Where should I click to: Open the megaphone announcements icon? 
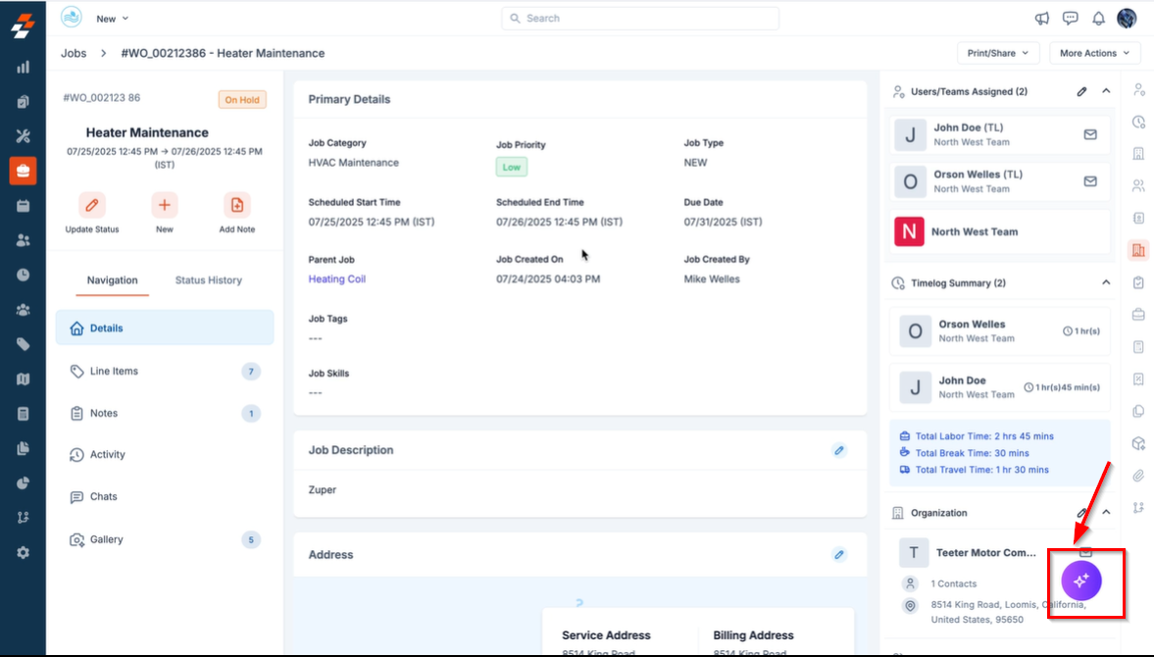point(1042,19)
